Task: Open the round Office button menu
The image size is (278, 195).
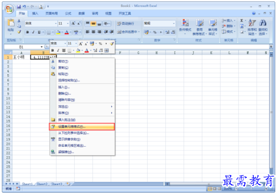Action: (9, 9)
